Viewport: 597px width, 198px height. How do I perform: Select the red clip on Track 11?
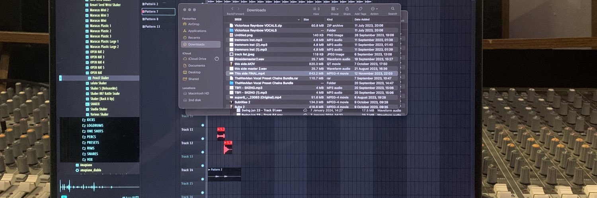point(221,134)
